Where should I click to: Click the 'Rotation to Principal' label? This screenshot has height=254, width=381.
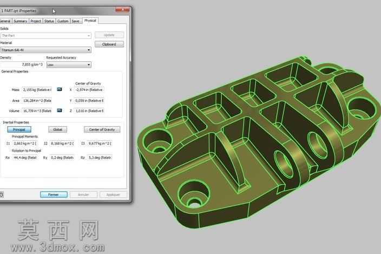pyautogui.click(x=27, y=151)
